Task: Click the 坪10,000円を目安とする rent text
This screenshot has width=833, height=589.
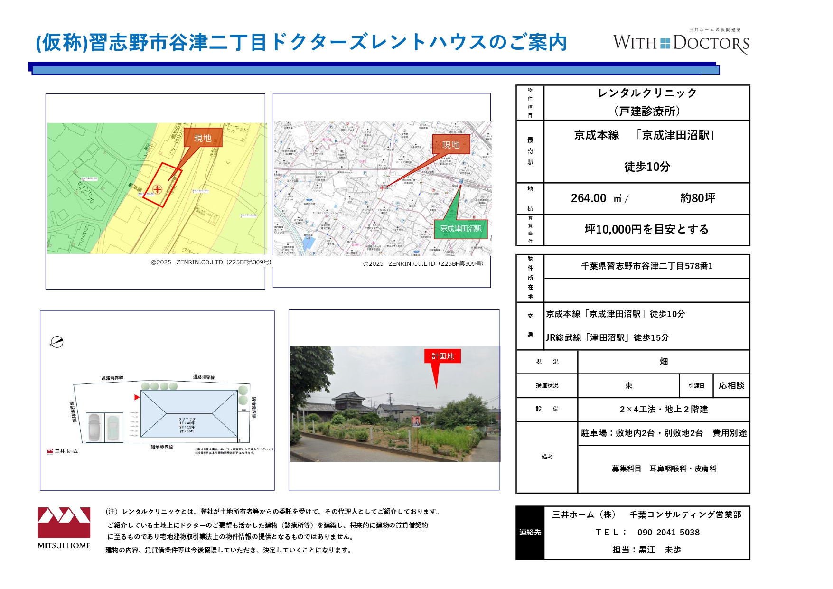Action: pyautogui.click(x=646, y=230)
